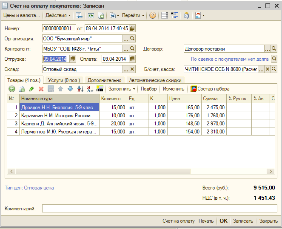This screenshot has width=282, height=229.
Task: Open the Help question mark icon
Action: click(x=152, y=15)
